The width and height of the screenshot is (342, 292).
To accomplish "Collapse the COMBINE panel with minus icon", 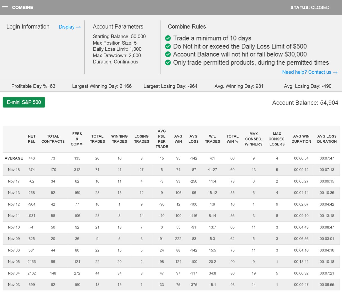I will 5,7.
